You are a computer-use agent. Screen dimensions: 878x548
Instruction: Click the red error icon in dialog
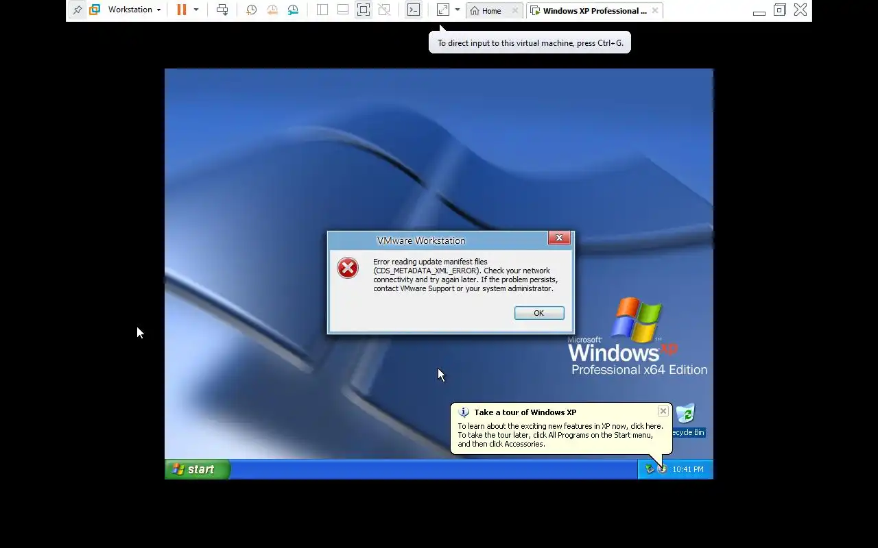348,268
